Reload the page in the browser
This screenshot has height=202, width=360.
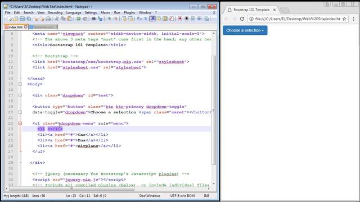[242, 19]
